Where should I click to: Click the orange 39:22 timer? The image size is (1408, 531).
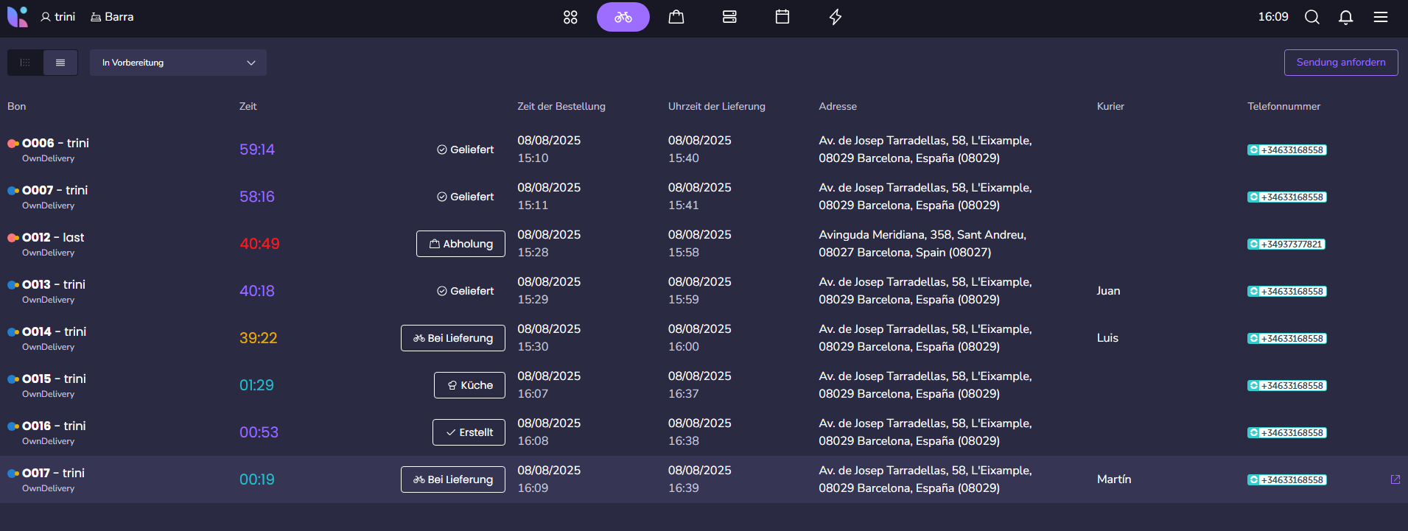(259, 338)
